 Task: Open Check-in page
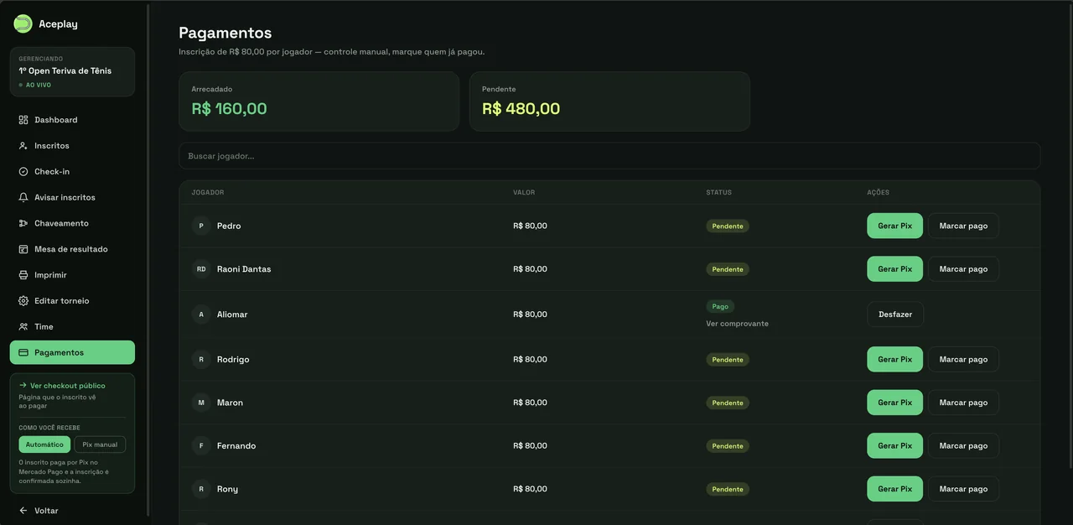(x=72, y=172)
